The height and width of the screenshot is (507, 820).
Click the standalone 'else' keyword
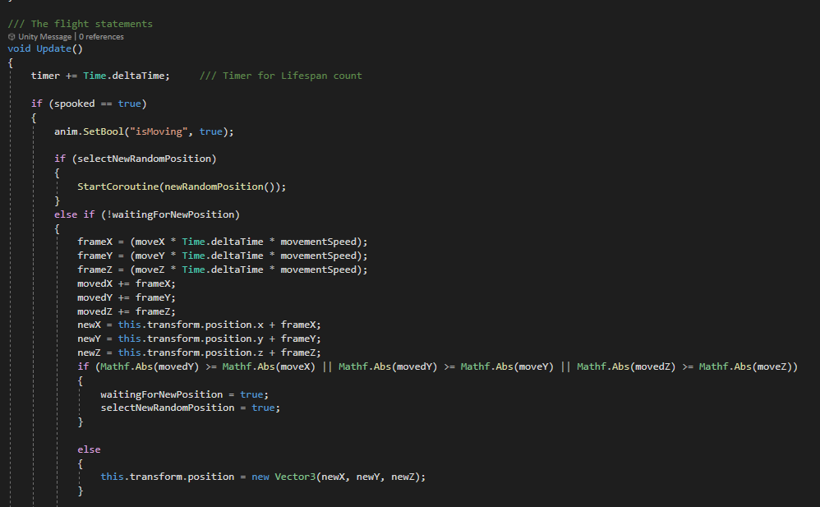pos(89,449)
